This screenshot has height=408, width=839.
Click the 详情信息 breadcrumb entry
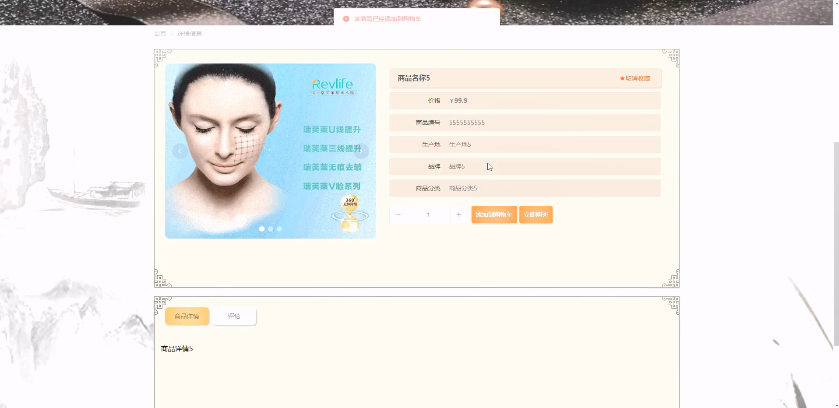(189, 33)
